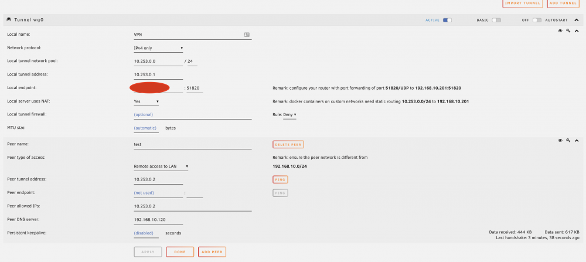The image size is (586, 262).
Task: Click the Persistent keepalive disabled field
Action: click(x=146, y=233)
